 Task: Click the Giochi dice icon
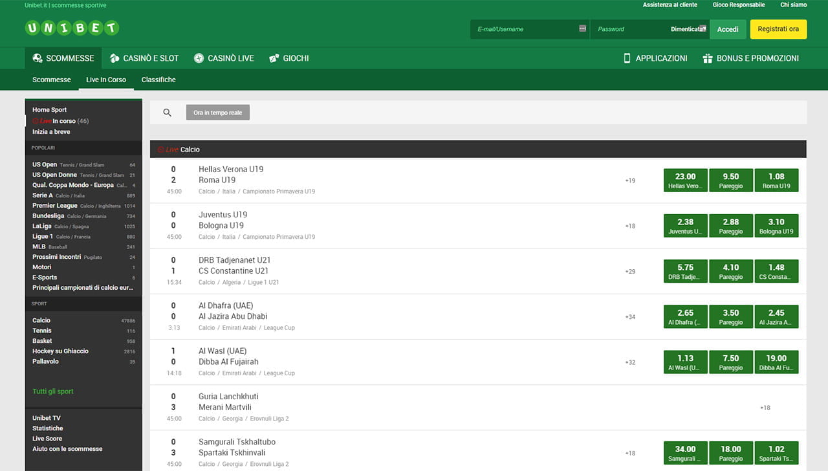tap(274, 58)
